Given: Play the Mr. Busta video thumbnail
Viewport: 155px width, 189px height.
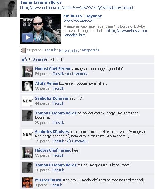Looking at the screenshot, I should 40,29.
